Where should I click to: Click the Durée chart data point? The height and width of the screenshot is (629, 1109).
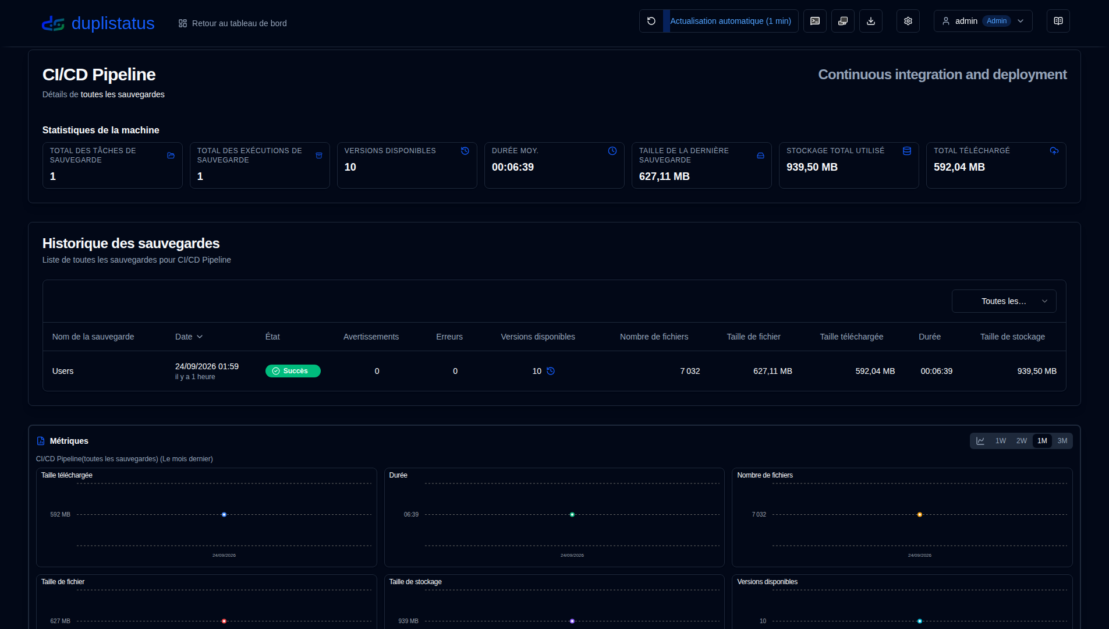point(572,515)
